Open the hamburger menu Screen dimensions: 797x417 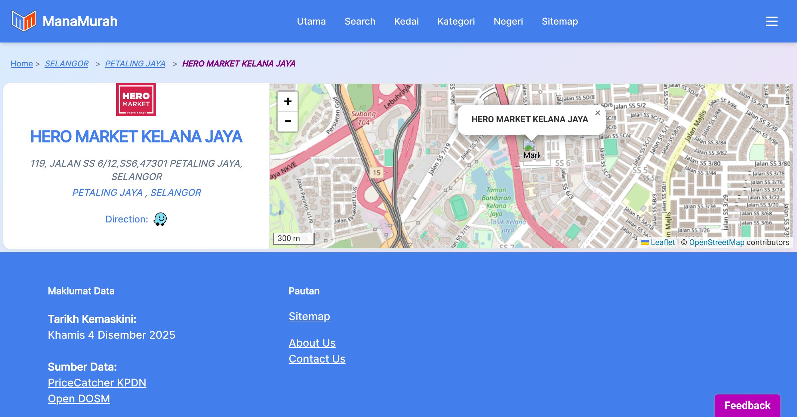coord(771,21)
